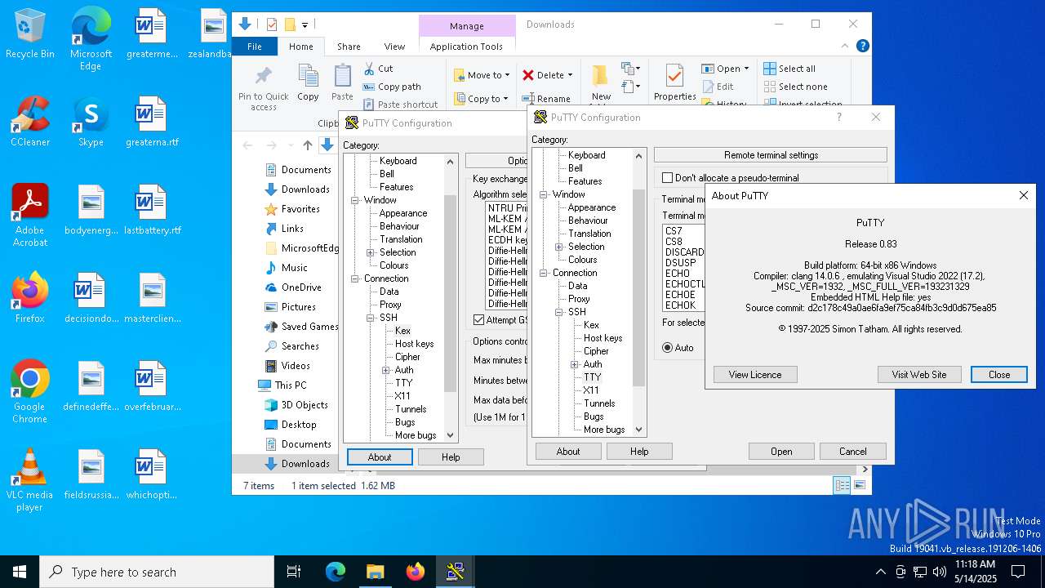
Task: Click scrollbar in front PuTTY category tree
Action: coord(638,289)
